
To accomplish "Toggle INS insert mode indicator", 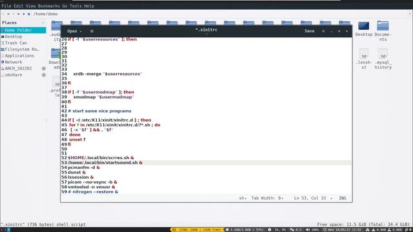I will [x=343, y=198].
